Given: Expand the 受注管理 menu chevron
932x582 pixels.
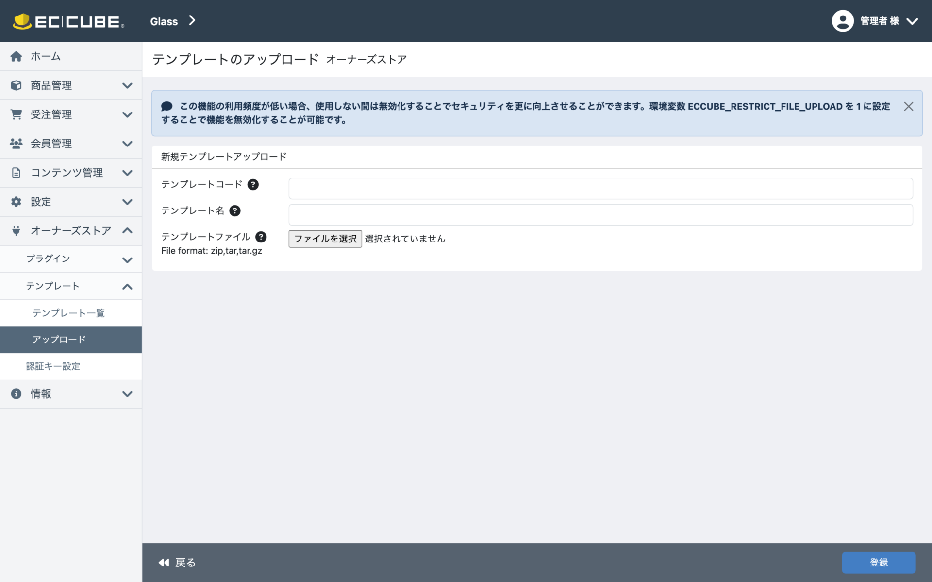Looking at the screenshot, I should pos(127,114).
